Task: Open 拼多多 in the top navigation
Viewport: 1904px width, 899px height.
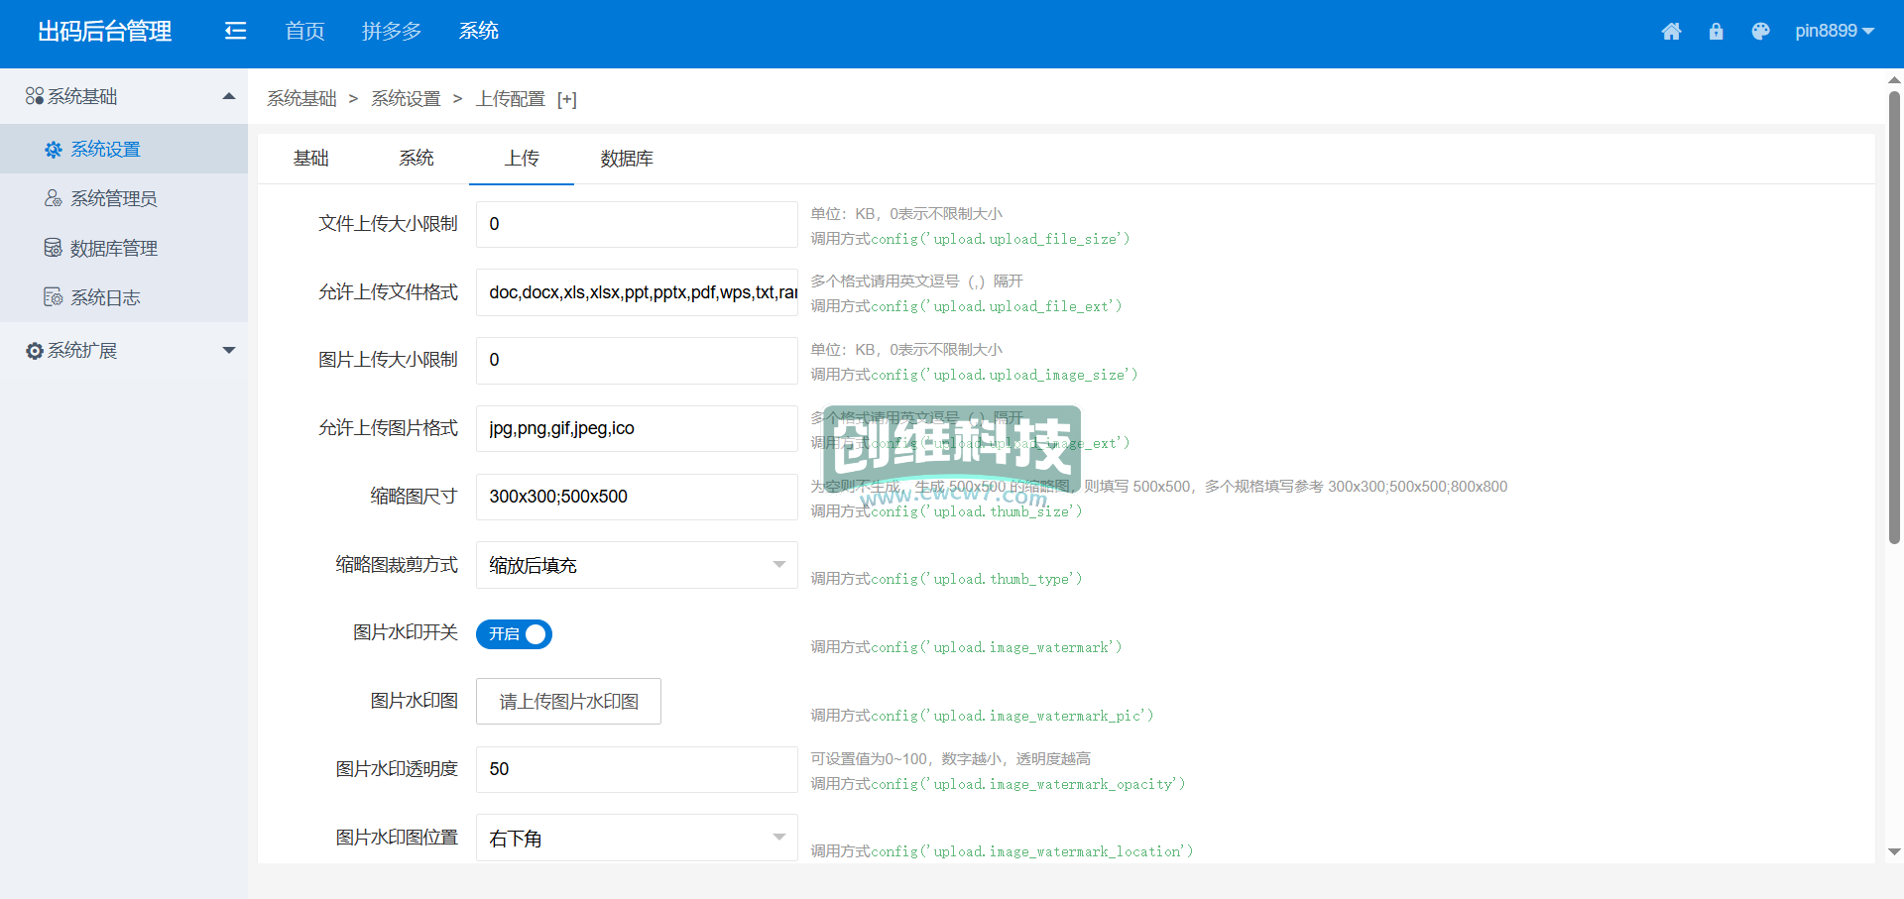Action: pyautogui.click(x=392, y=32)
